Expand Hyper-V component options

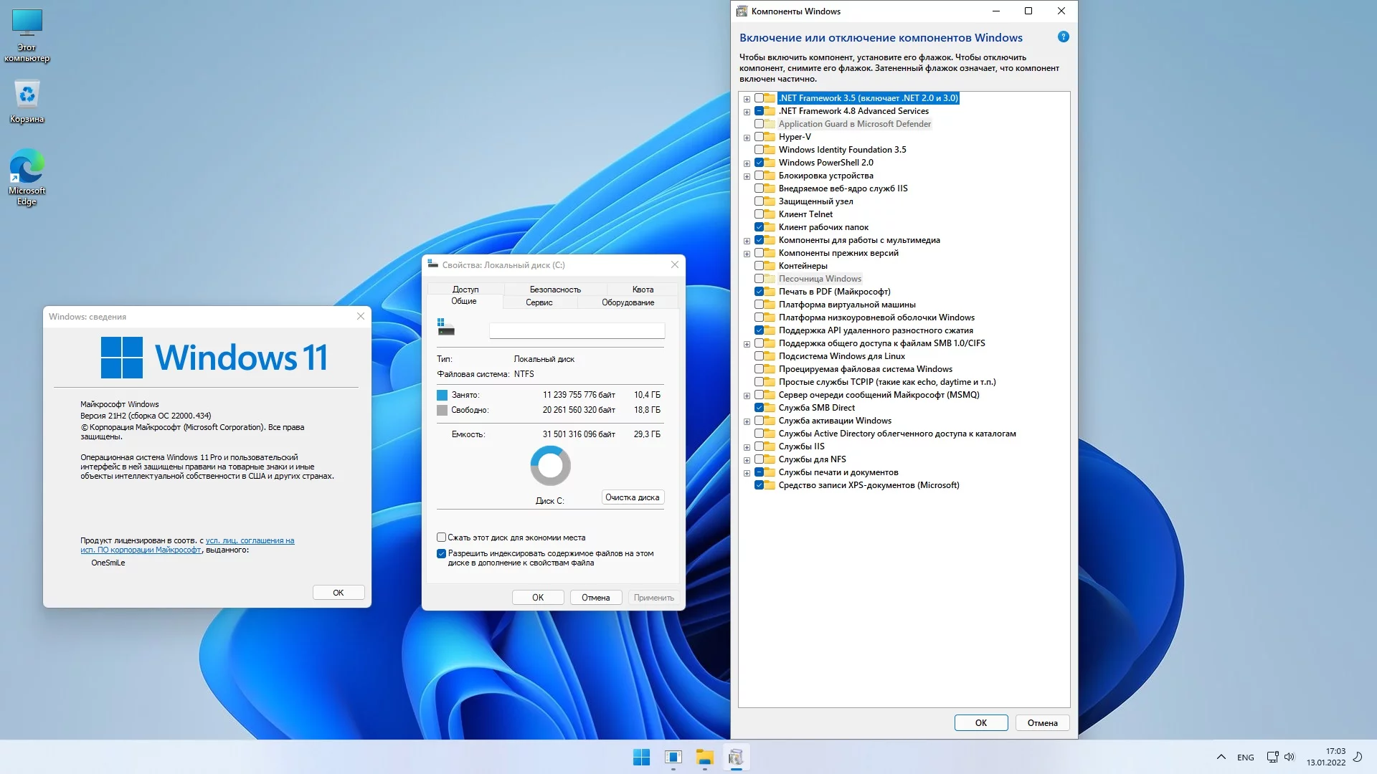coord(746,137)
